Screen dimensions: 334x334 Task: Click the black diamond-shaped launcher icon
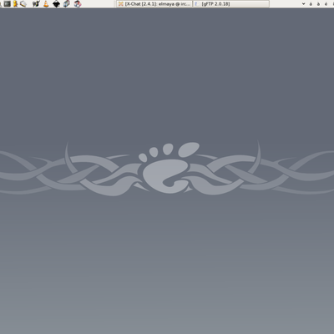tap(57, 3)
